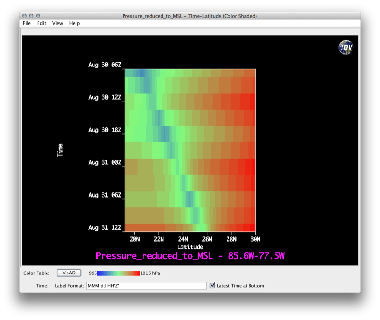This screenshot has height=320, width=380.
Task: Open the View menu
Action: 57,23
